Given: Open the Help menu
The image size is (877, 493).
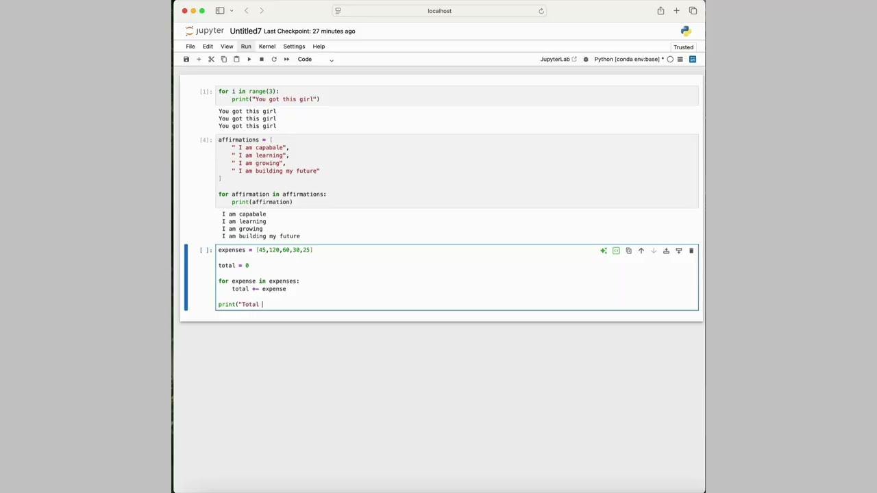Looking at the screenshot, I should (319, 47).
